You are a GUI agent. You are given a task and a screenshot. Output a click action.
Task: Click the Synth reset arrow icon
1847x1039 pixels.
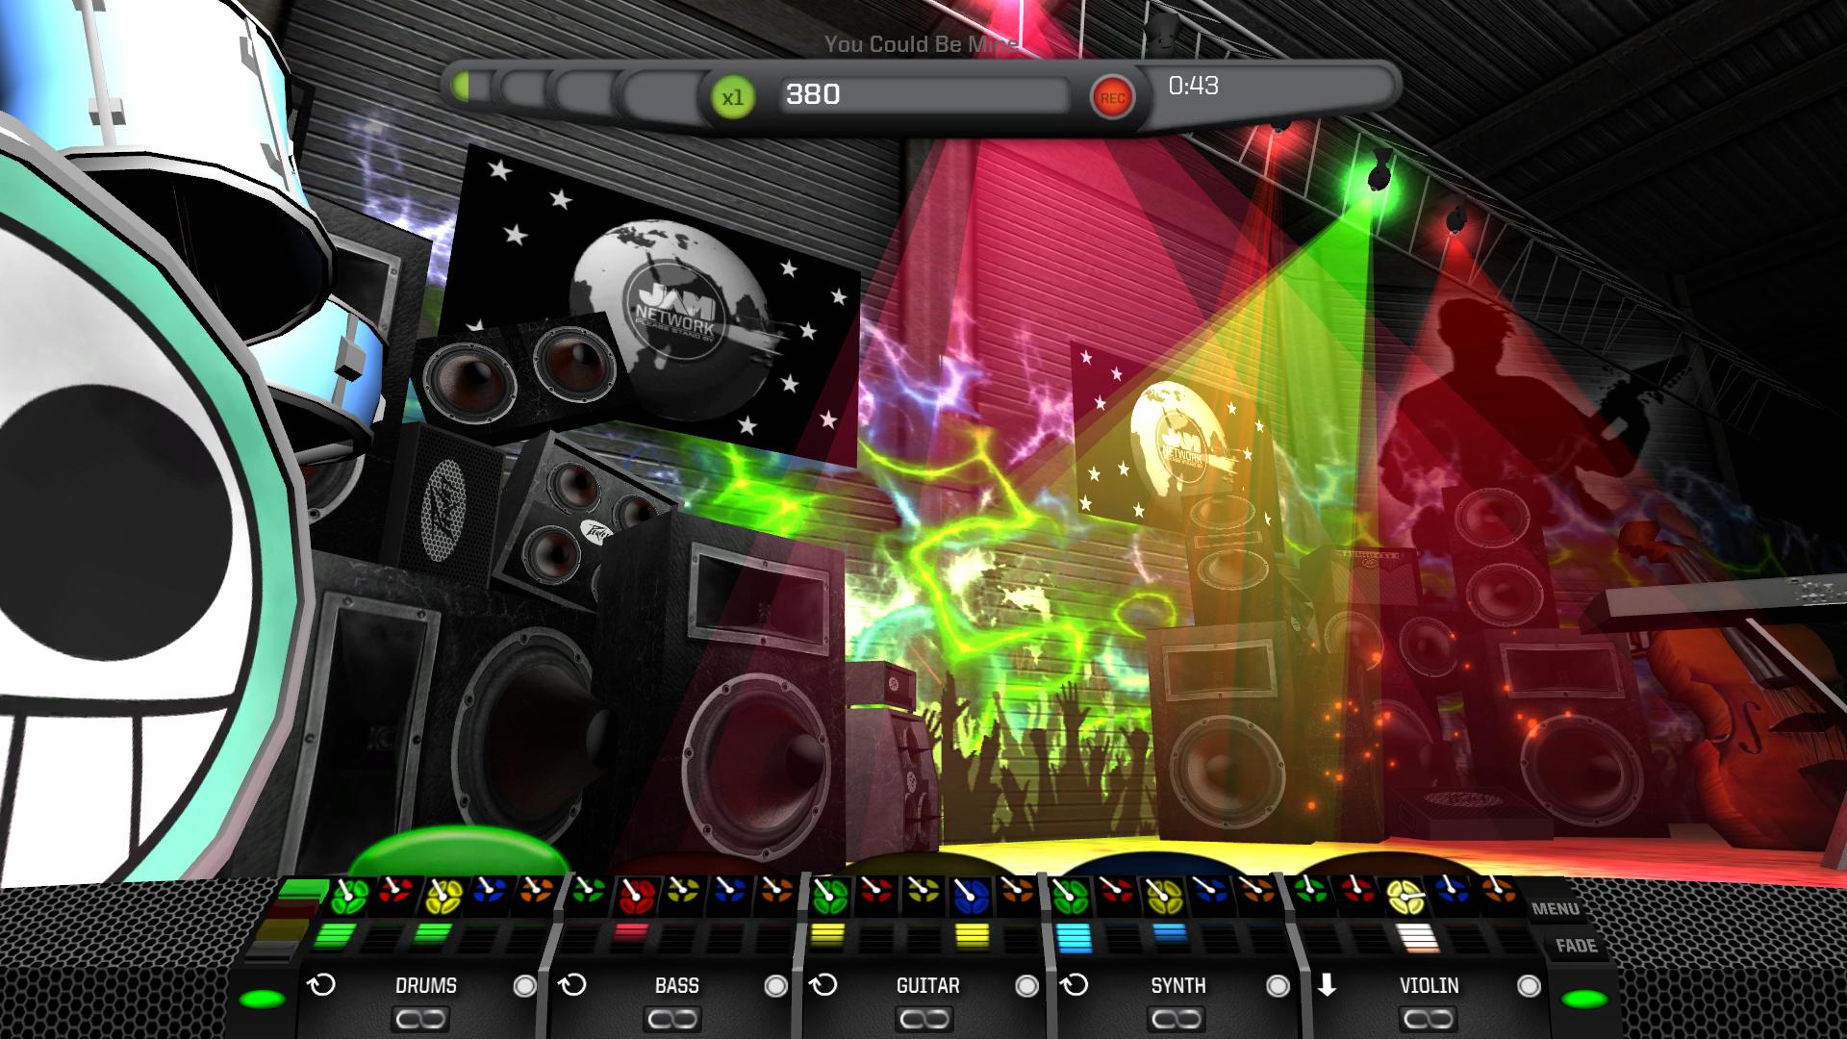pos(1075,985)
